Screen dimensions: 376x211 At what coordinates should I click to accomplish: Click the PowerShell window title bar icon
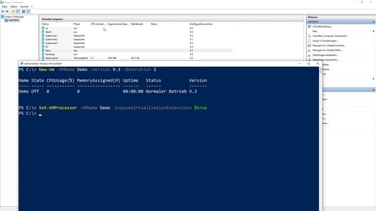(22, 64)
